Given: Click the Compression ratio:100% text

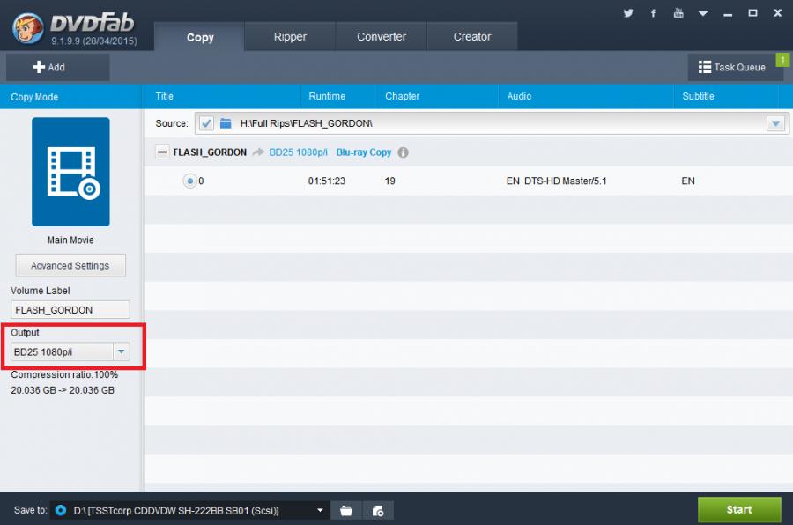Looking at the screenshot, I should pos(64,374).
